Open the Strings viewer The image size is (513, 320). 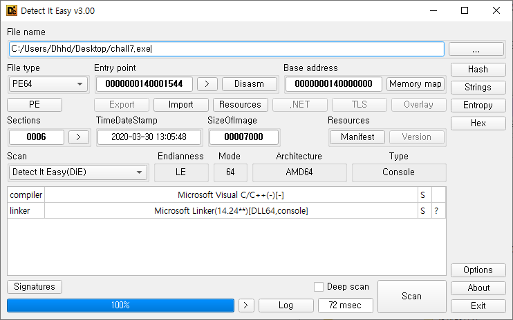(478, 88)
